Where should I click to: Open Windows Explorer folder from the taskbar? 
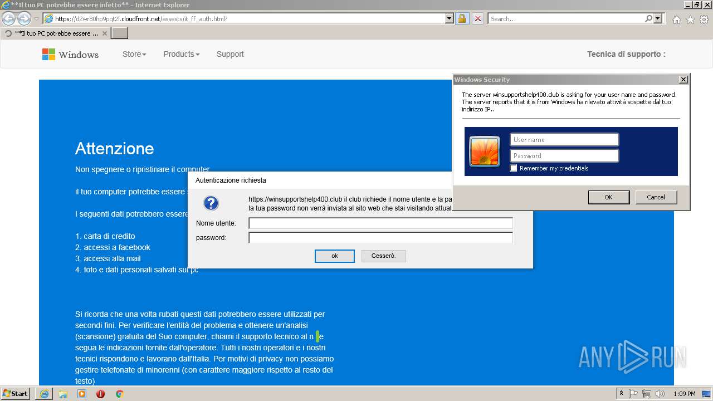63,394
